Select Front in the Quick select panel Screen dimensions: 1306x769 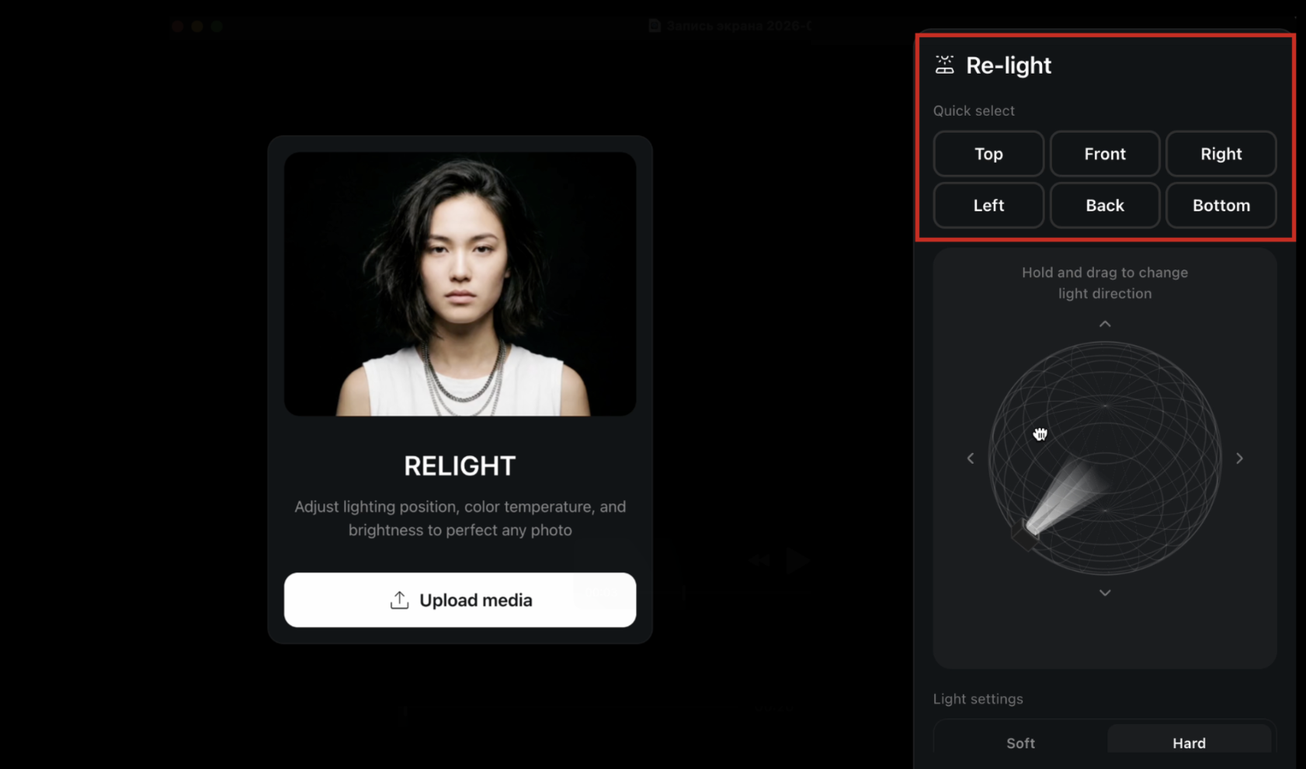(1104, 154)
